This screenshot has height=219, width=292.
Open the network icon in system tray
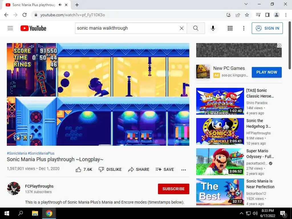tap(248, 213)
